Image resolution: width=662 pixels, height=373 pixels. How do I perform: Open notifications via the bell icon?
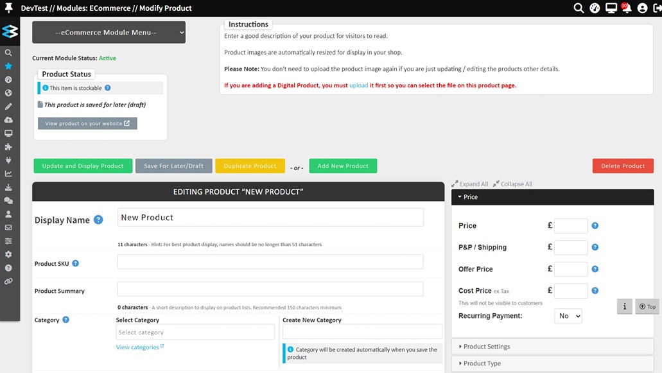coord(626,8)
